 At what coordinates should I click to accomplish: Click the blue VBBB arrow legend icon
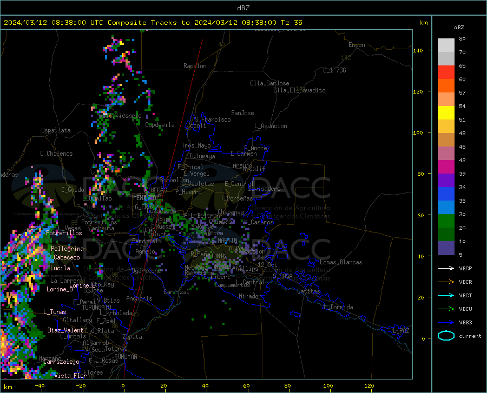(446, 323)
